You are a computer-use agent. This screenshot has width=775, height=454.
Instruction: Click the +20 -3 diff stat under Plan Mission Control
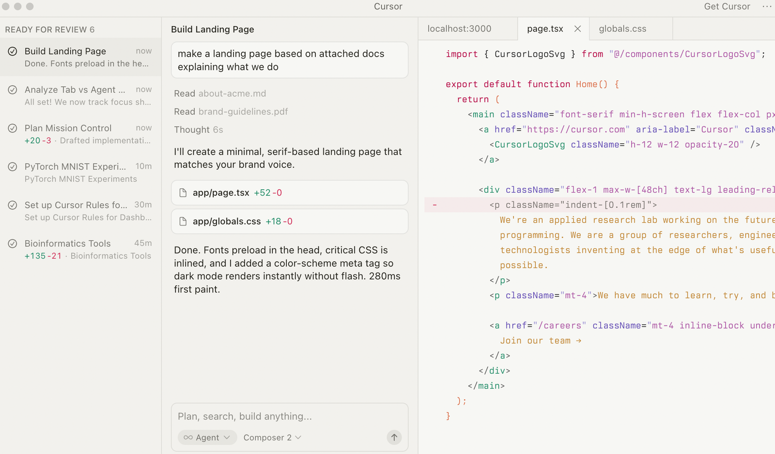click(x=38, y=140)
